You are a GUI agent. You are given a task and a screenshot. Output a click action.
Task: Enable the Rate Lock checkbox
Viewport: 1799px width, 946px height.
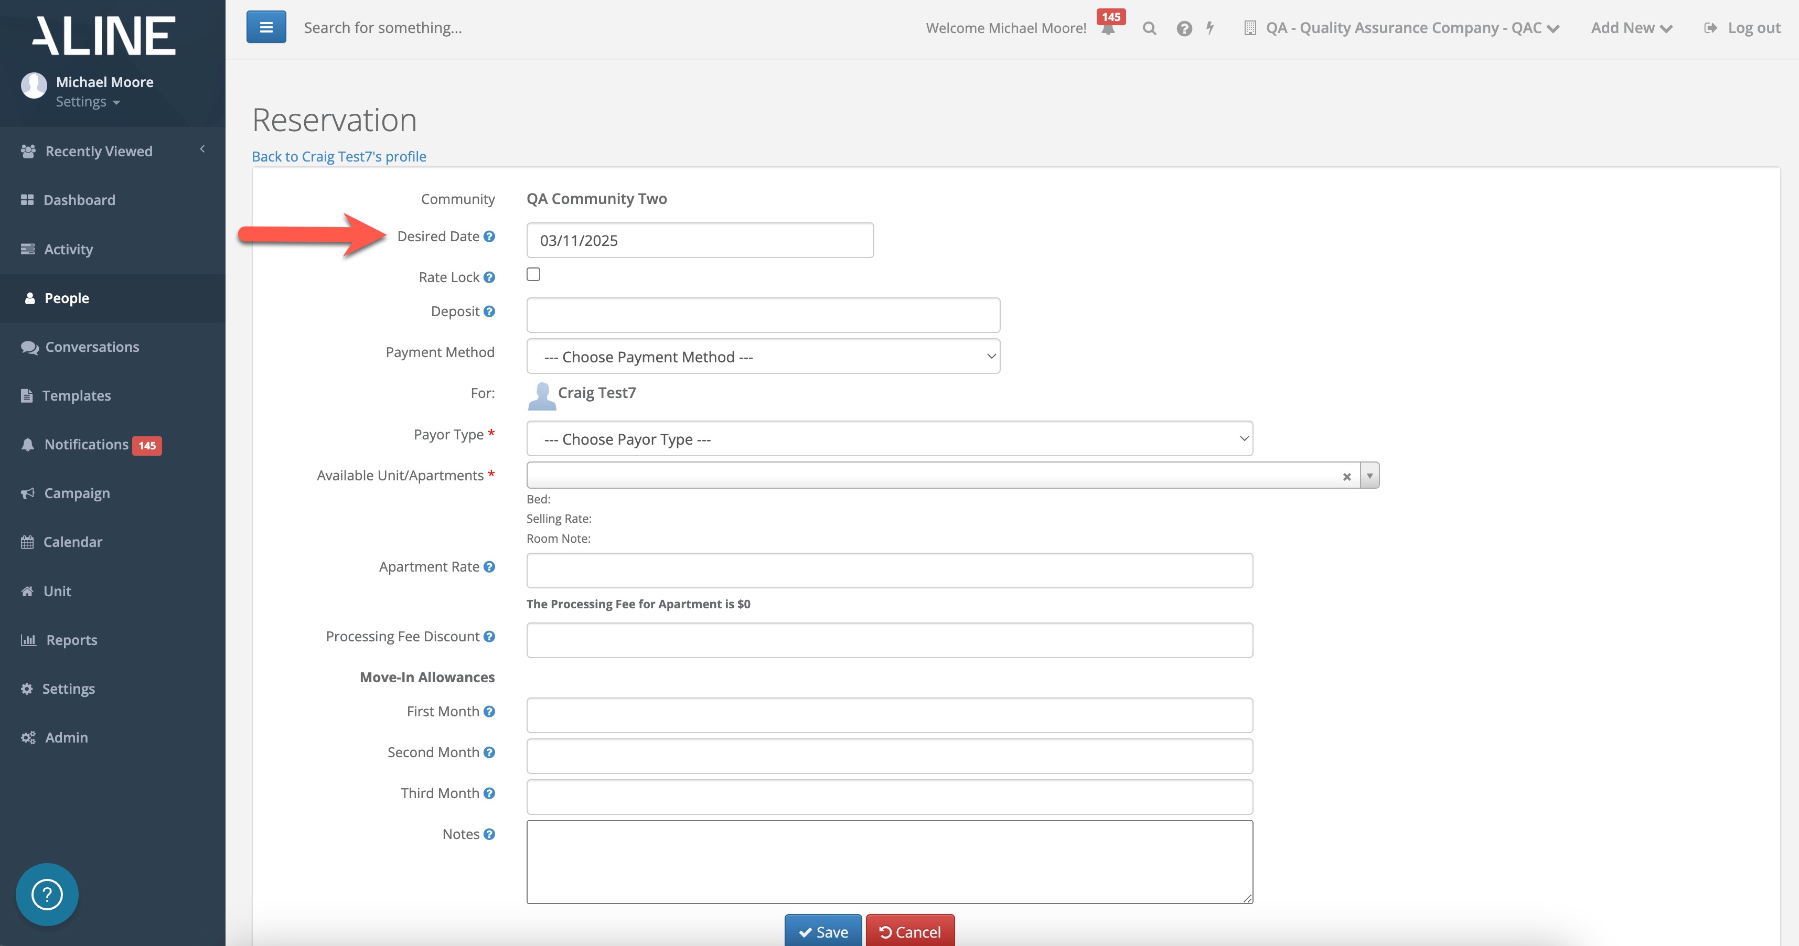coord(533,274)
